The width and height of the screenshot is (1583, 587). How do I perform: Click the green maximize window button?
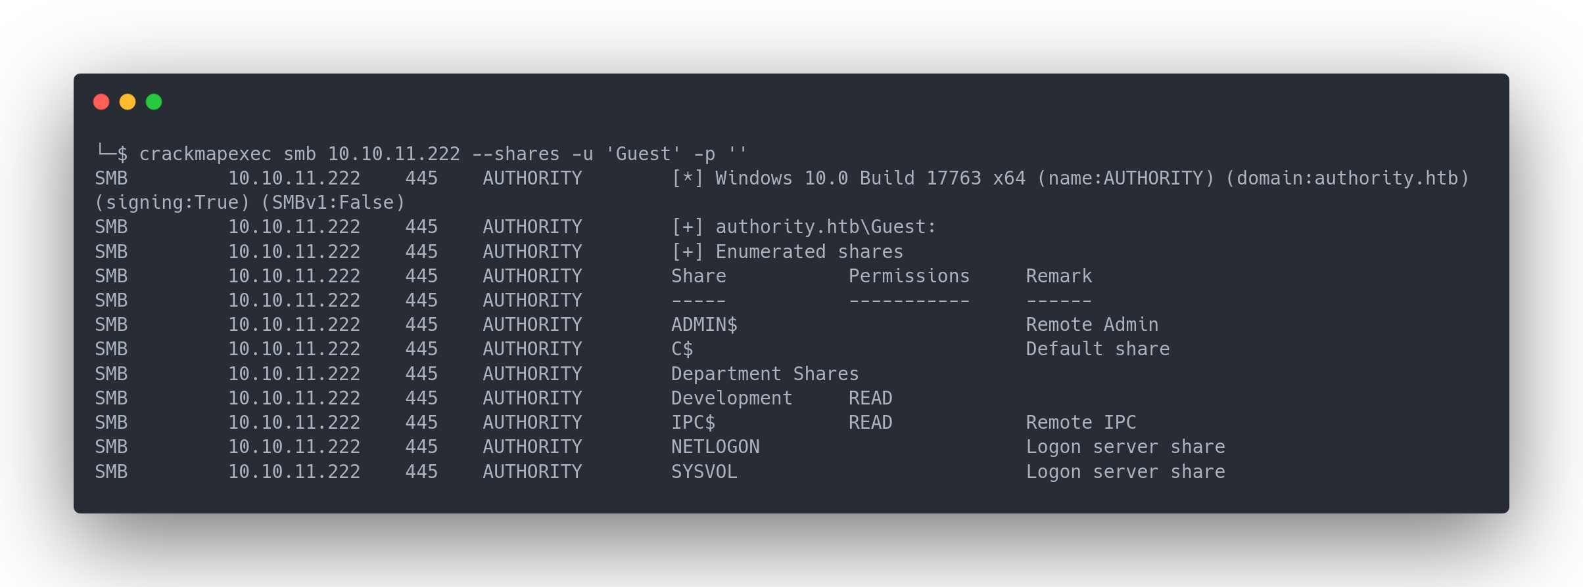[x=154, y=102]
